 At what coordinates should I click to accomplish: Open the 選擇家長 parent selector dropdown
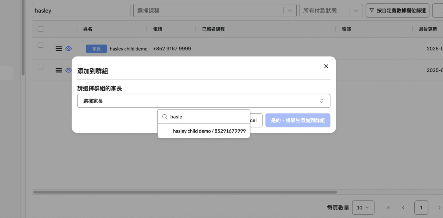204,101
